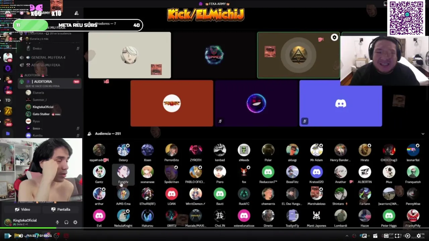Select Elunaria in the channel member list
This screenshot has height=241, width=429.
(38, 93)
